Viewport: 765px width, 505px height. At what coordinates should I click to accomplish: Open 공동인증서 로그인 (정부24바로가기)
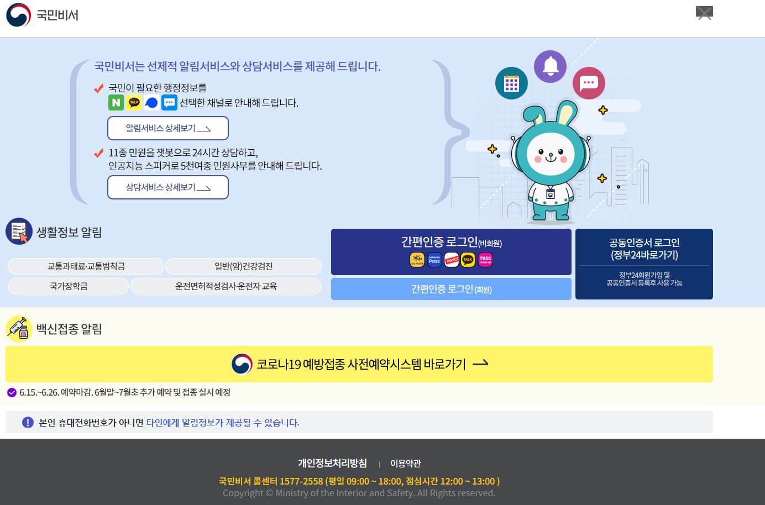tap(644, 264)
